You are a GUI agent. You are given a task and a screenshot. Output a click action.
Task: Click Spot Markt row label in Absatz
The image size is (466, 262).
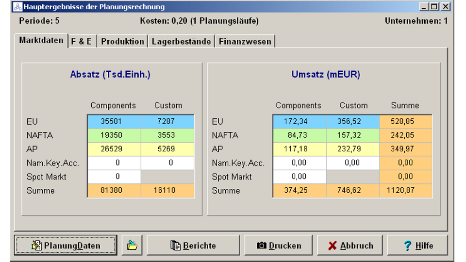pos(47,177)
